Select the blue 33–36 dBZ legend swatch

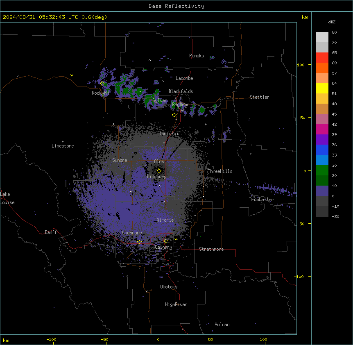pos(322,150)
